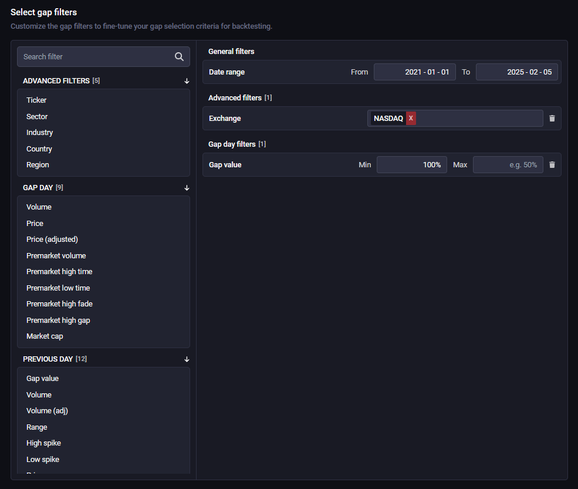Set the Gap value Min field
The width and height of the screenshot is (578, 489).
412,165
